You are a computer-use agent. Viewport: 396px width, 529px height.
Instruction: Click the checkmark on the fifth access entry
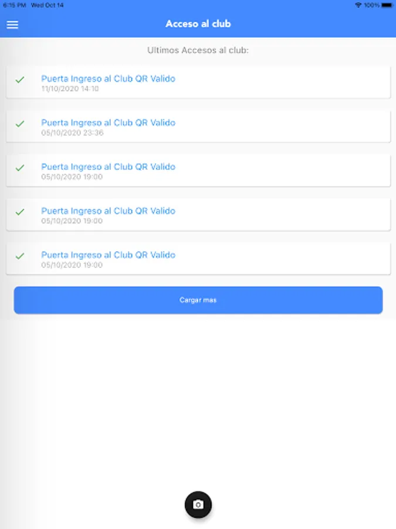[x=20, y=256]
